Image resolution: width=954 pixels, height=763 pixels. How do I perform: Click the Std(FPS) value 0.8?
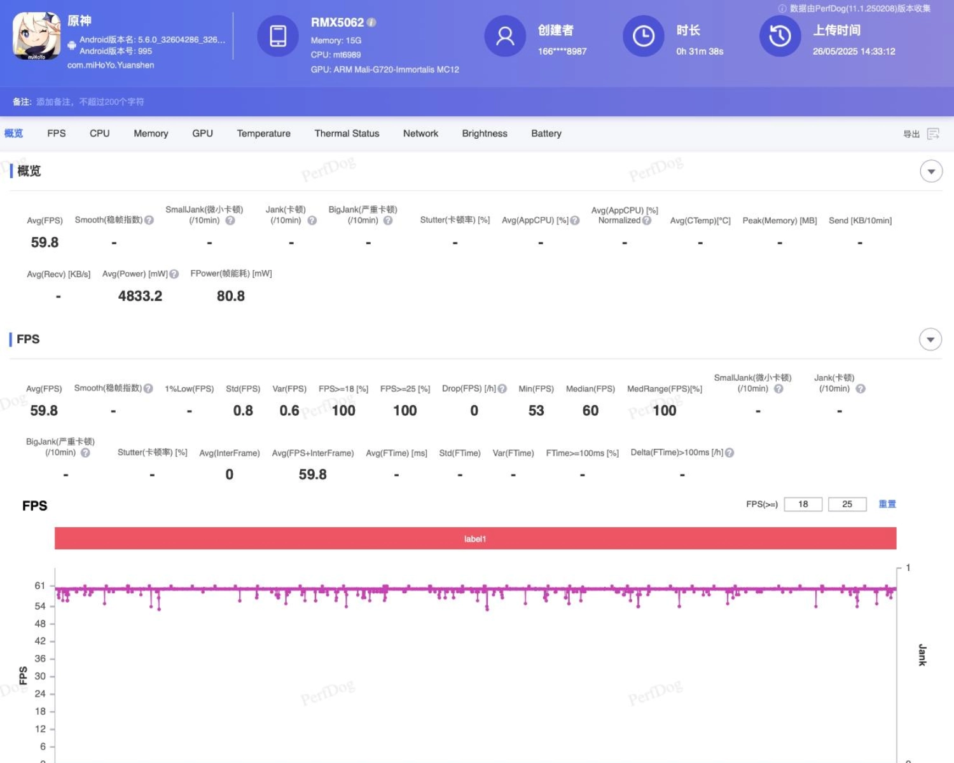pos(243,411)
